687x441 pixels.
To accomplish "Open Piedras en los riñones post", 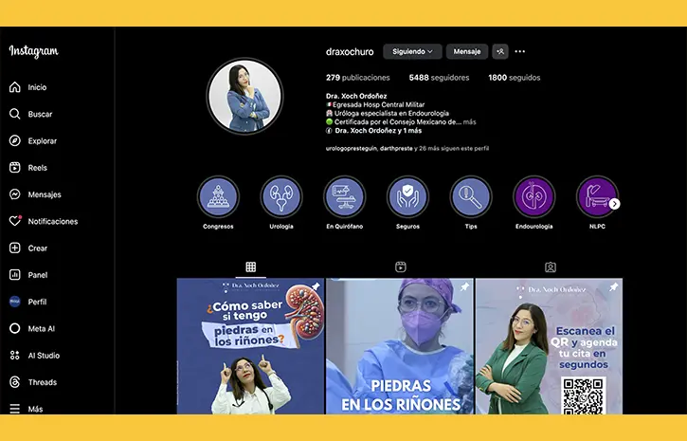I will click(x=400, y=346).
